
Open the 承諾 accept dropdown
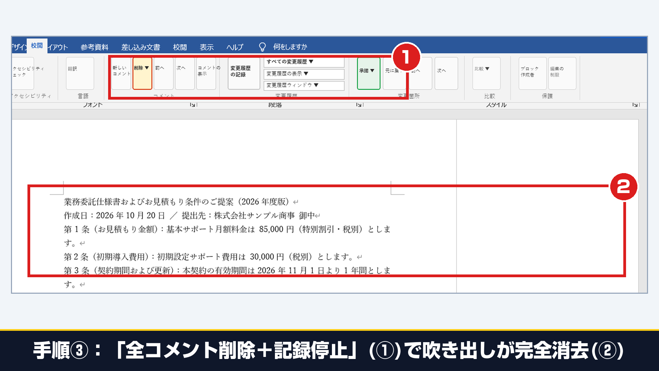pyautogui.click(x=369, y=73)
